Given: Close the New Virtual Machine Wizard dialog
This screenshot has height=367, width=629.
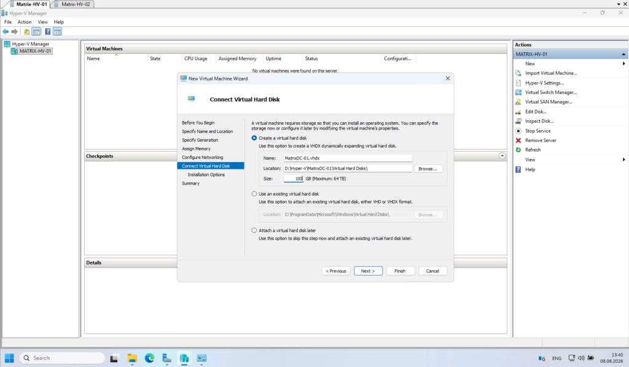Looking at the screenshot, I should (448, 79).
